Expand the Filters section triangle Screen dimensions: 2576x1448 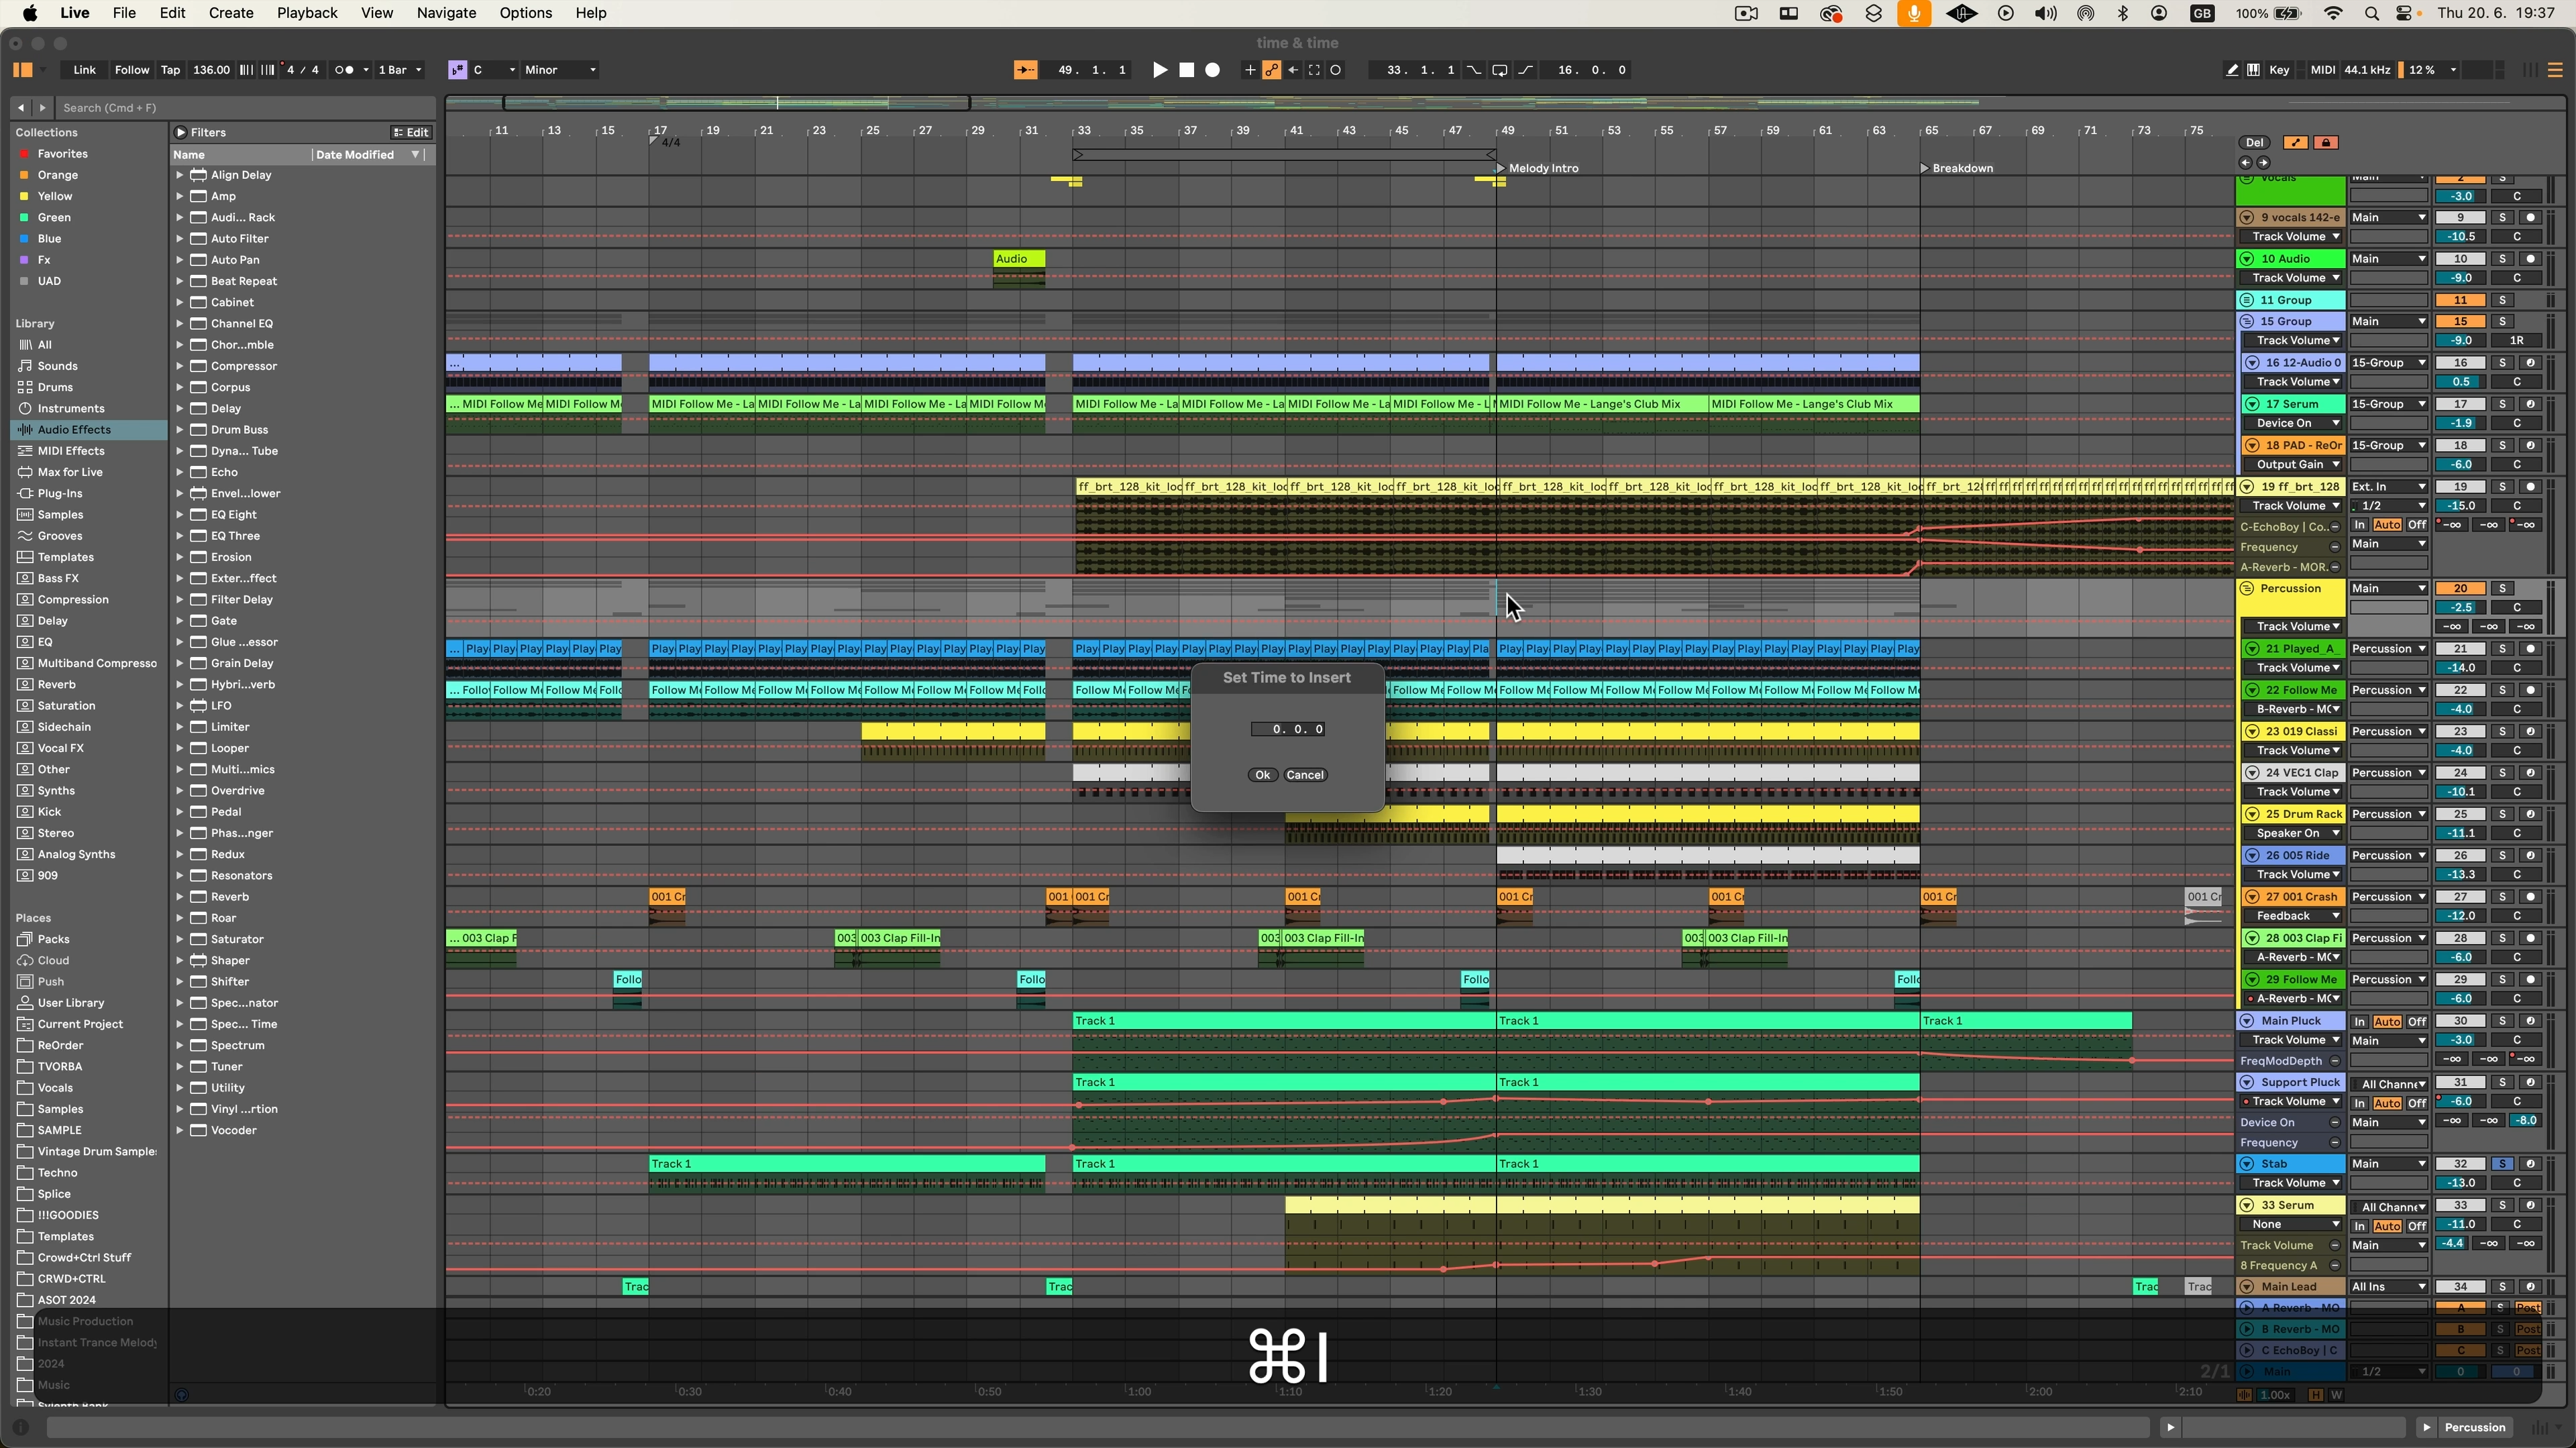pos(181,132)
